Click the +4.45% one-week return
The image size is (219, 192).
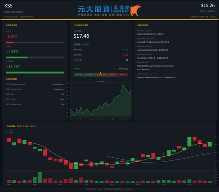(x=12, y=52)
